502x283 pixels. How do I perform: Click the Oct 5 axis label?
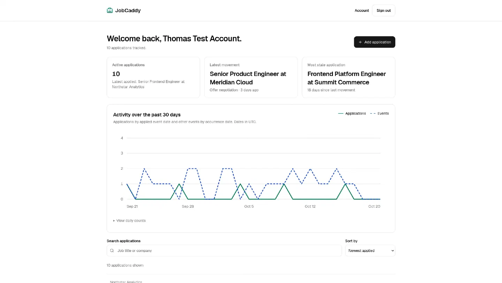coord(249,206)
